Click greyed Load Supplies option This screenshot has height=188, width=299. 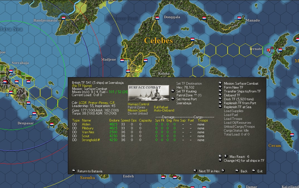coord(234,111)
